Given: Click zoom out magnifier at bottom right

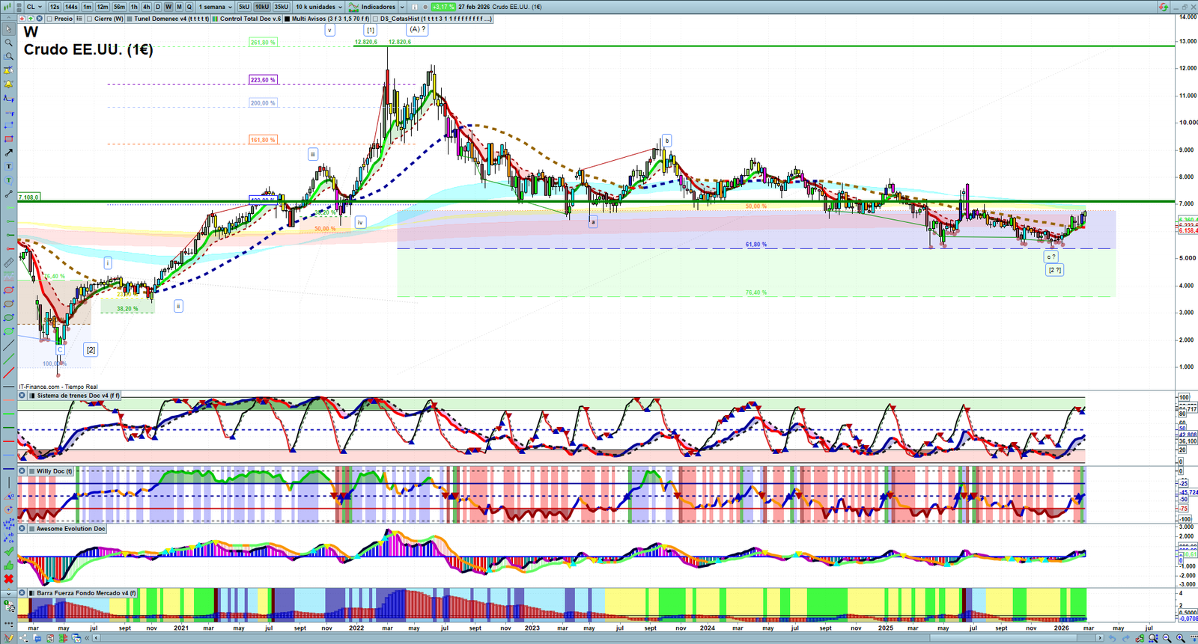Looking at the screenshot, I should (1167, 638).
